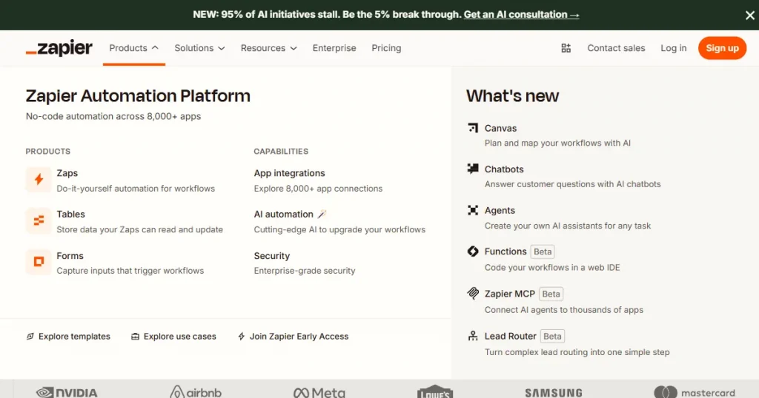Image resolution: width=759 pixels, height=398 pixels.
Task: Open the Security capability link
Action: 272,255
